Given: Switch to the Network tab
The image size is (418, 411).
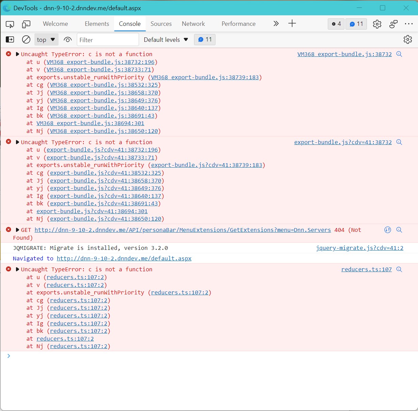Looking at the screenshot, I should (x=193, y=24).
